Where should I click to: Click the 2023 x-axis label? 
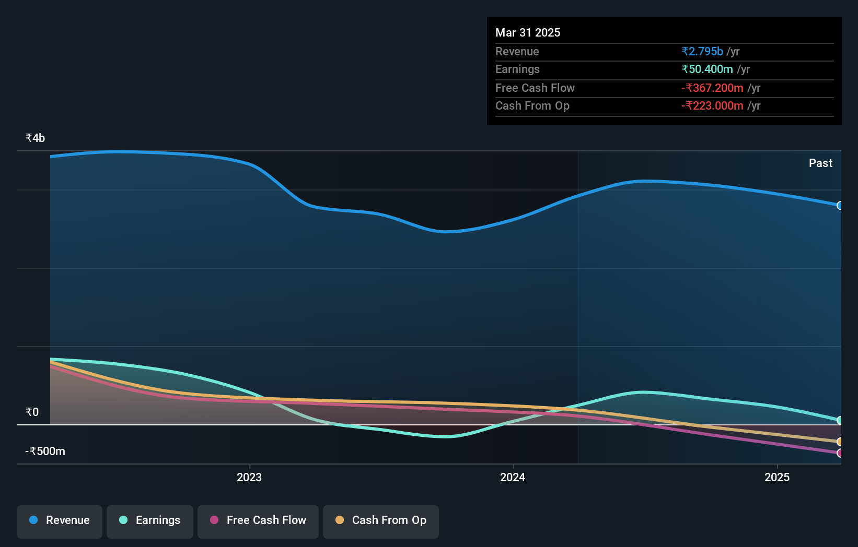(249, 477)
